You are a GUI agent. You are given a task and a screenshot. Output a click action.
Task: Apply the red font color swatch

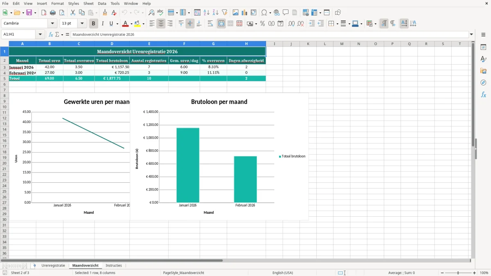click(x=126, y=24)
